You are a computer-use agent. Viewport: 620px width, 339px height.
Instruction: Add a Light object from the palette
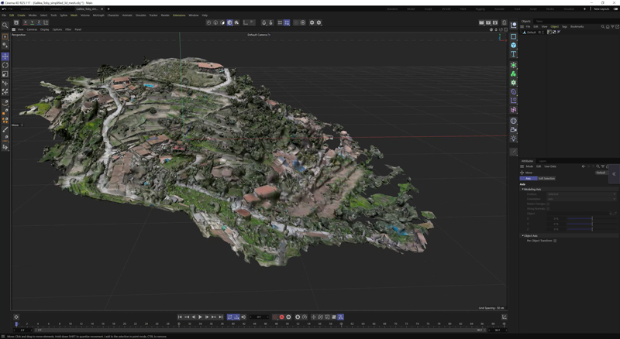(514, 139)
